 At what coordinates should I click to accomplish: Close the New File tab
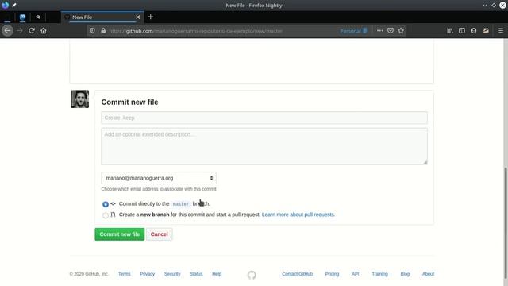(x=138, y=17)
